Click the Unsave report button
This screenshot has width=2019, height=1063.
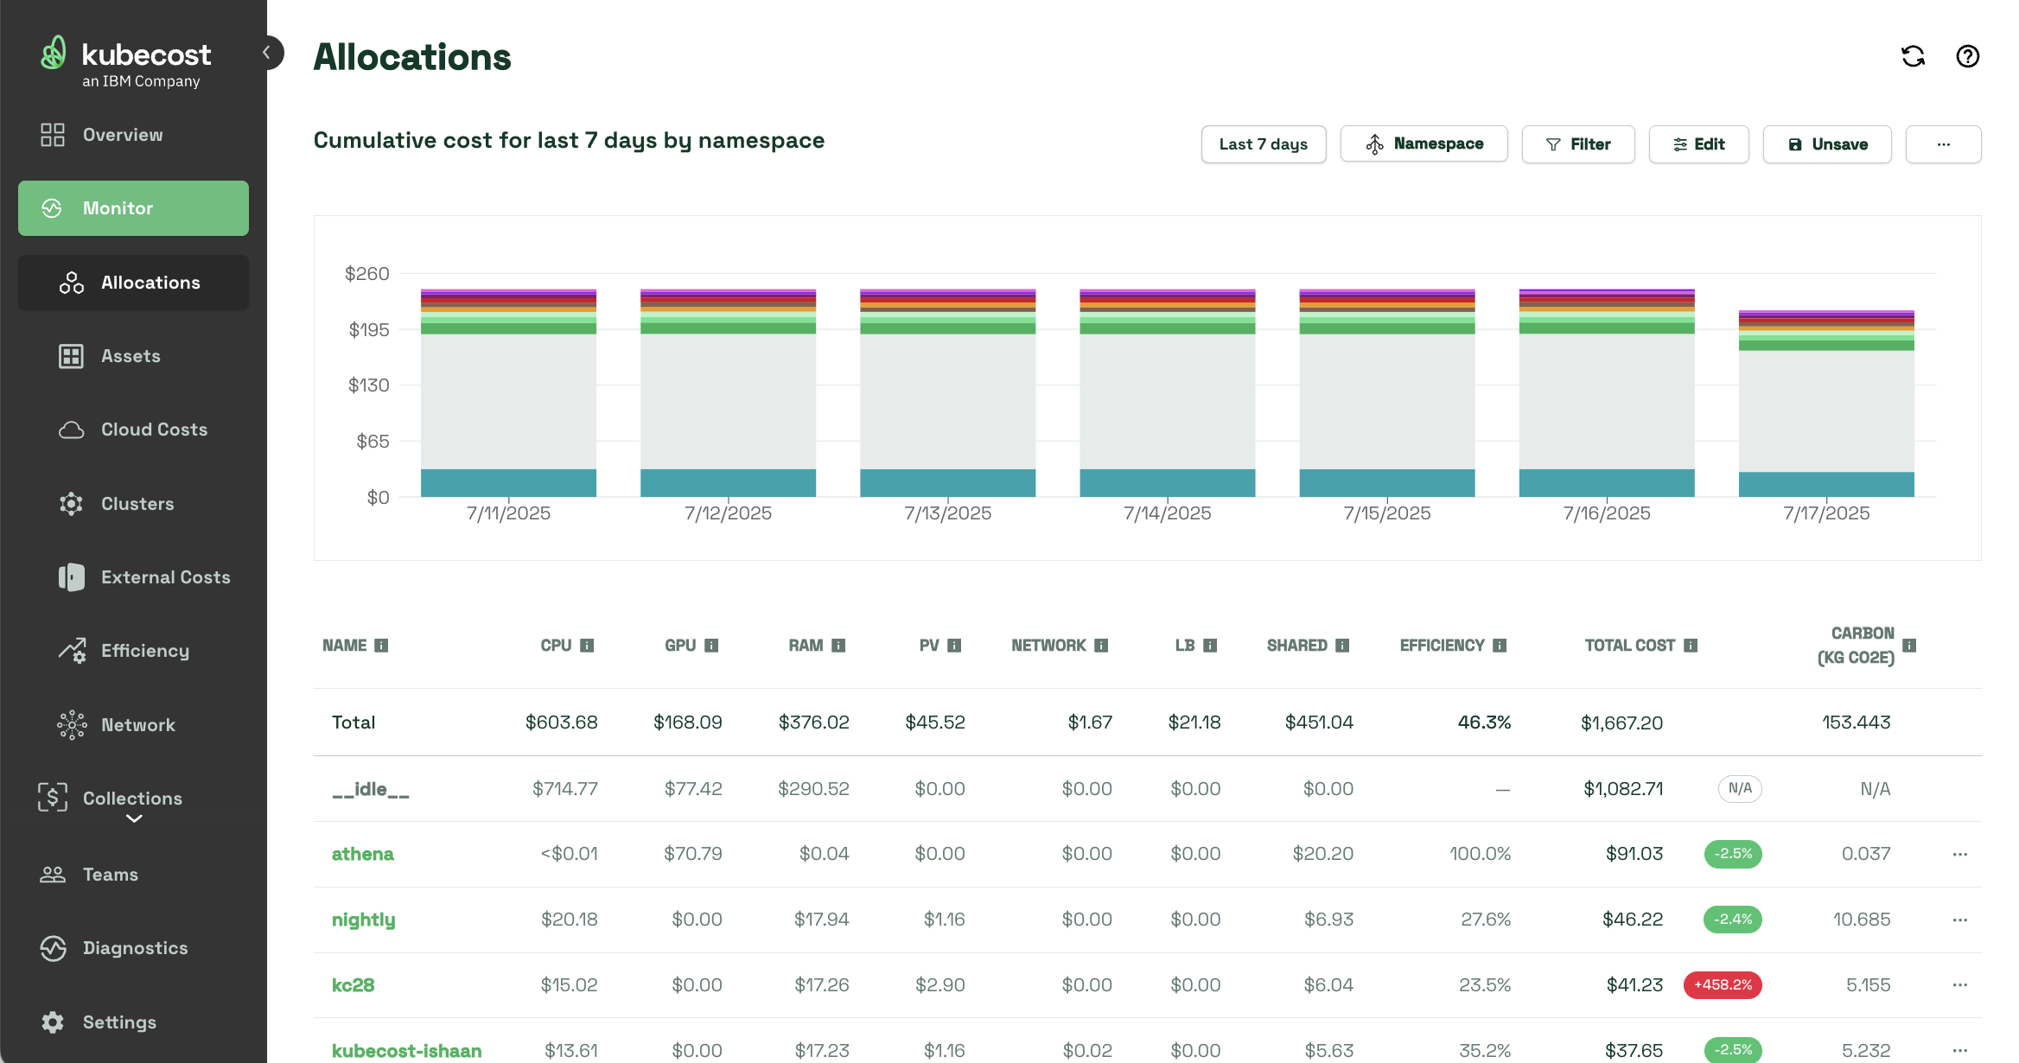pyautogui.click(x=1826, y=144)
